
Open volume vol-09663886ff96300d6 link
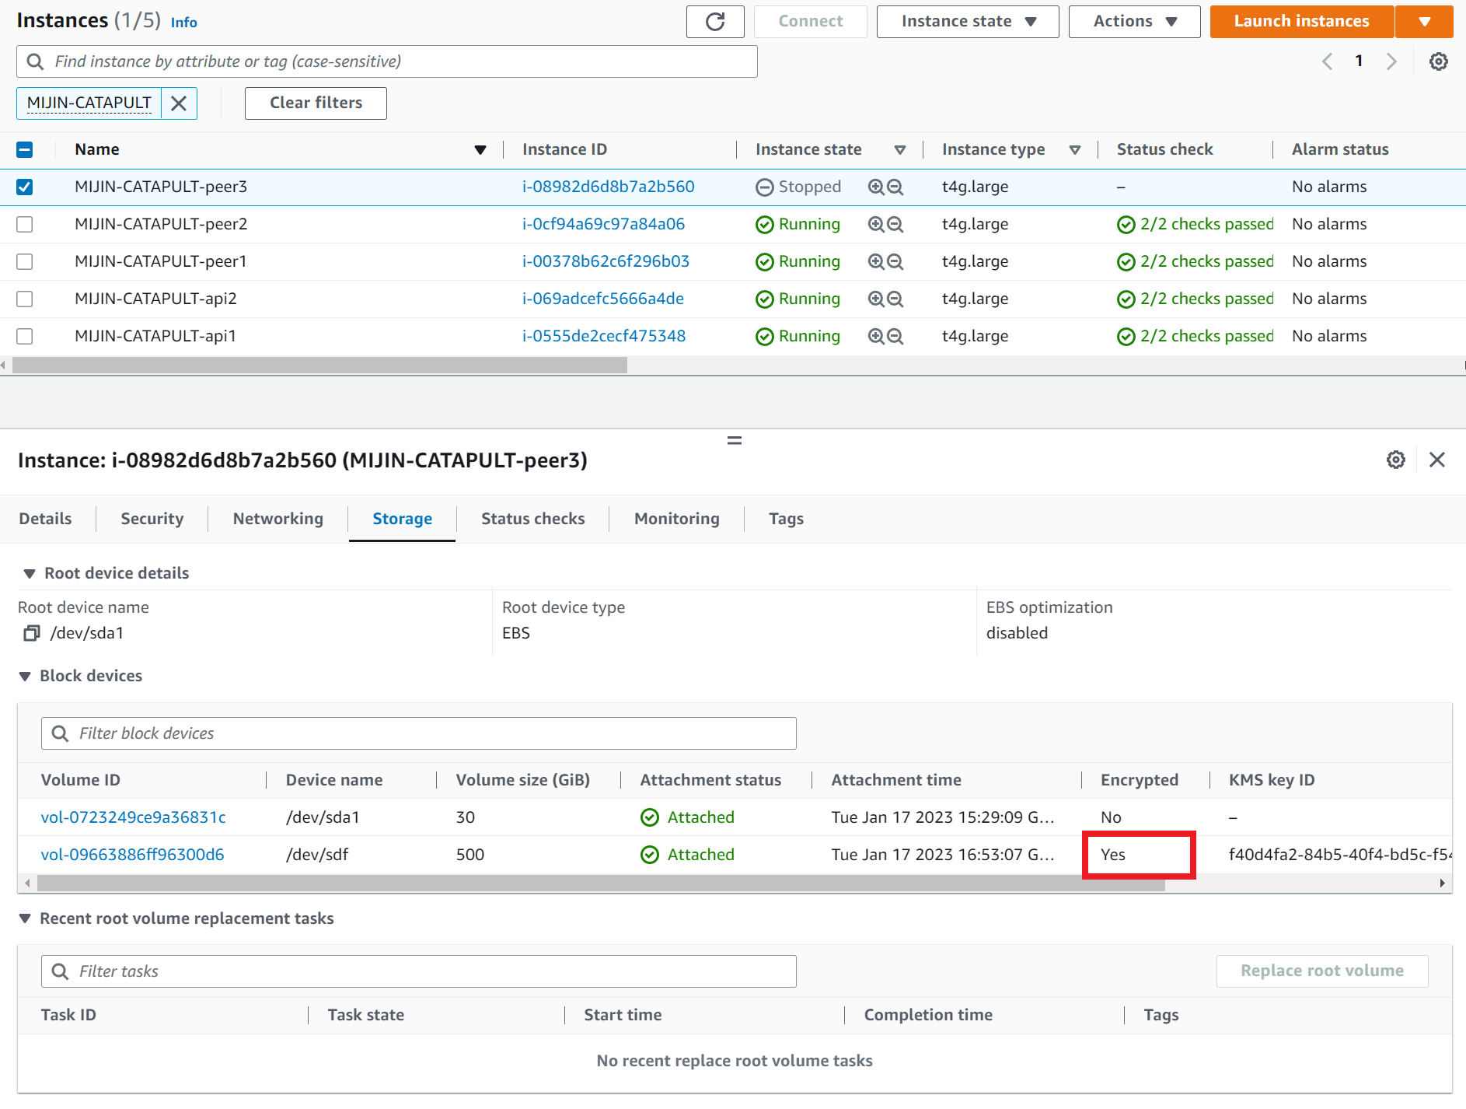click(132, 855)
